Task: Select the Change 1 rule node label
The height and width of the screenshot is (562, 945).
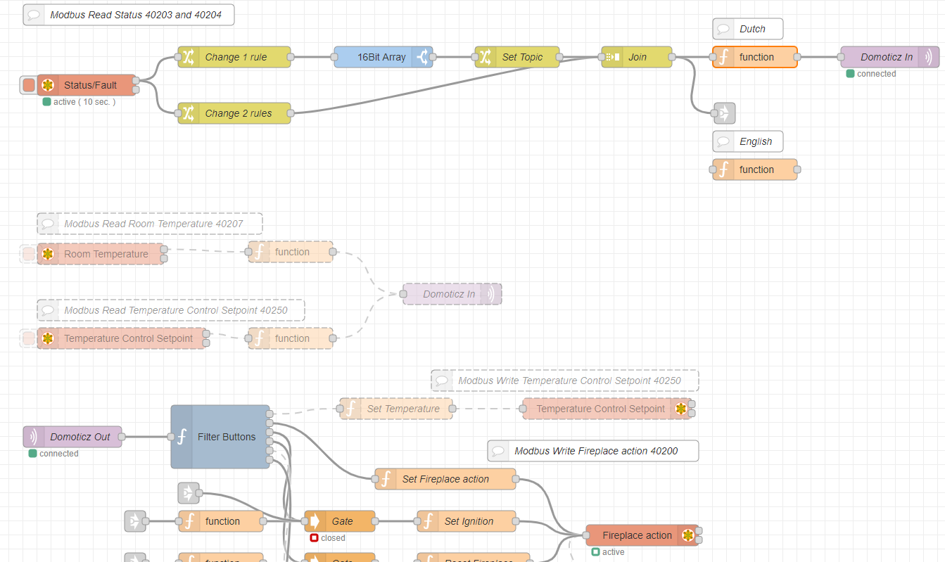Action: tap(236, 57)
